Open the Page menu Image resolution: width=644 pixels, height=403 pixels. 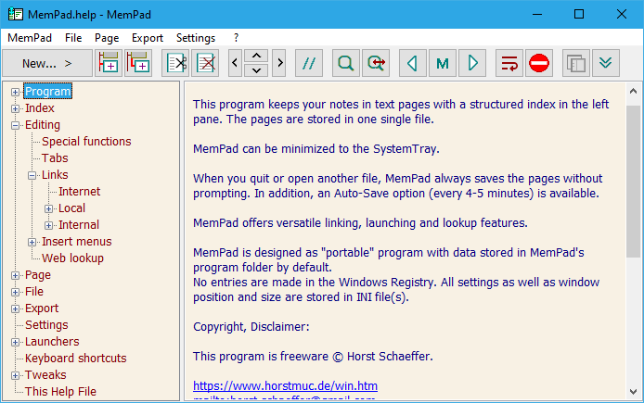(x=107, y=38)
